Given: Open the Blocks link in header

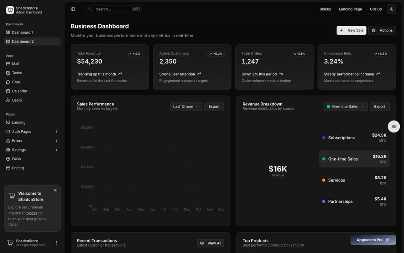Looking at the screenshot, I should 325,9.
